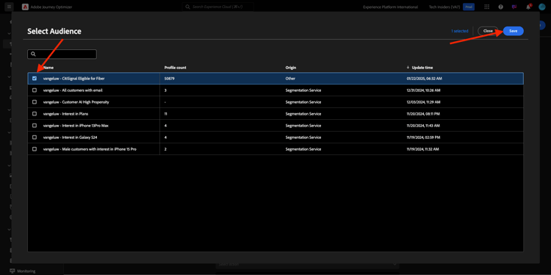Click Segmentation Service for Interest in Plans row

(303, 114)
